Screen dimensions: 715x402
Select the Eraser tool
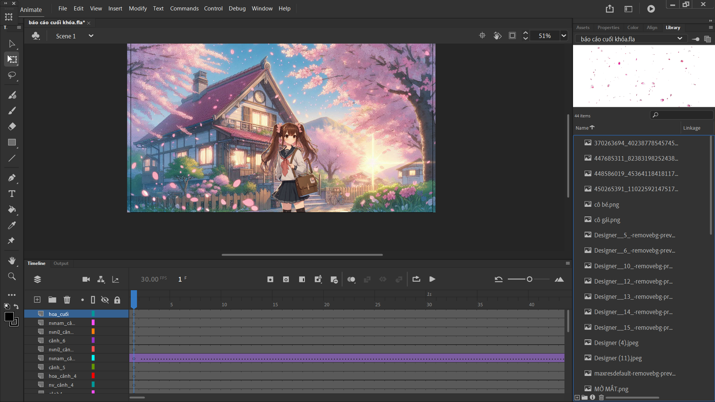tap(12, 127)
